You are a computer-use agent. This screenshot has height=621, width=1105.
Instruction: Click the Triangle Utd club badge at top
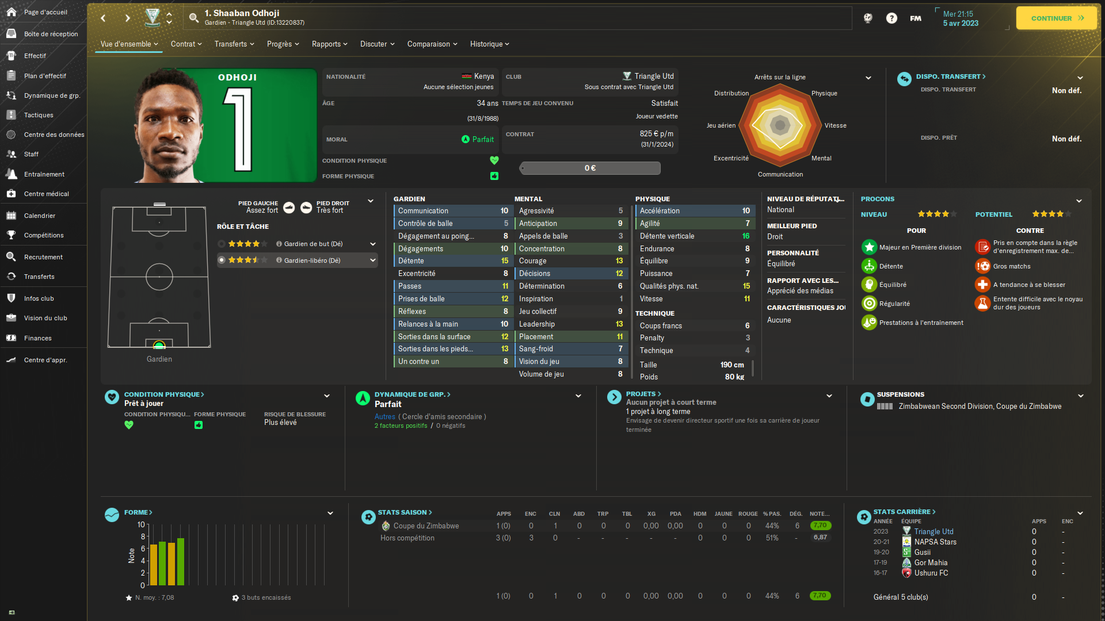pos(152,17)
